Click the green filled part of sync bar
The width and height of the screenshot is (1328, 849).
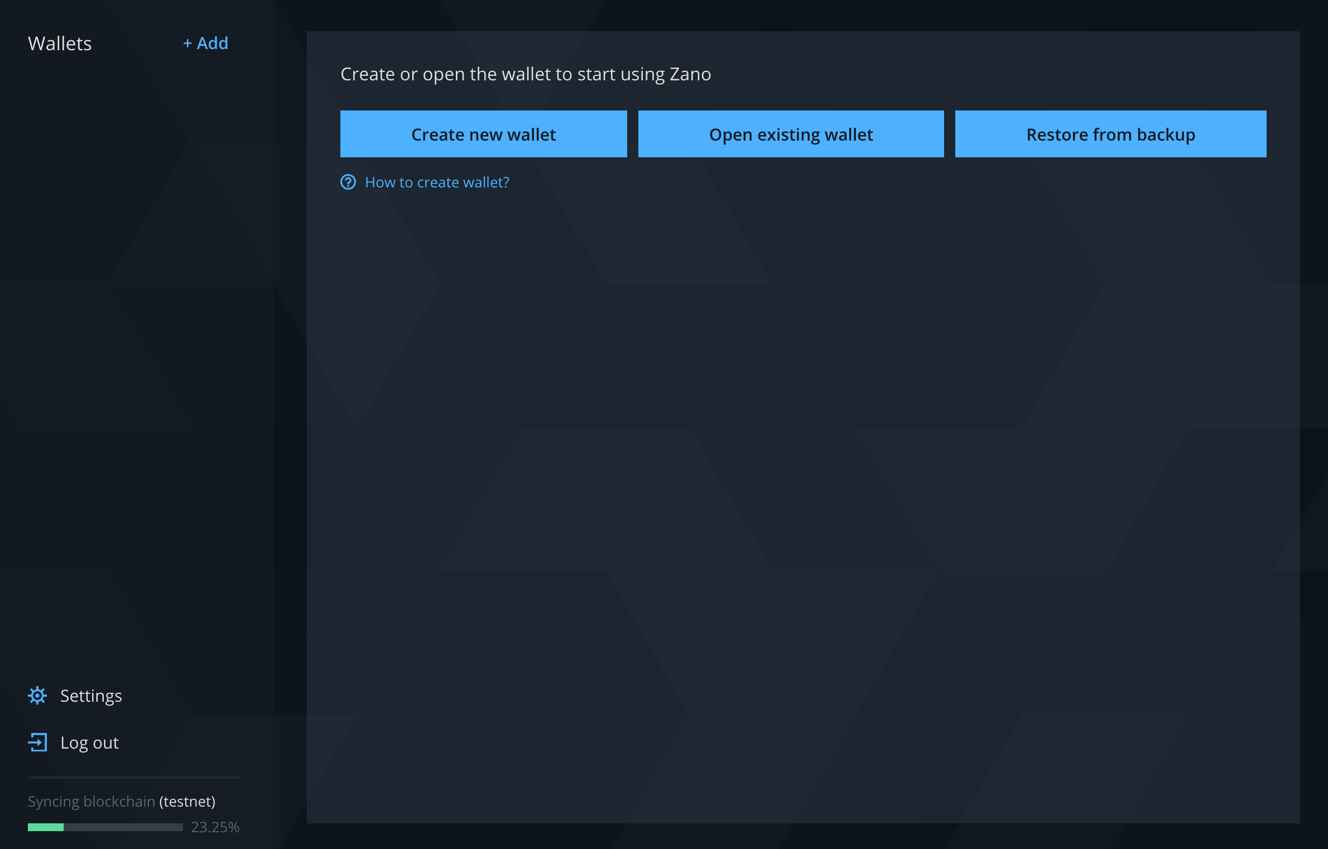[46, 827]
